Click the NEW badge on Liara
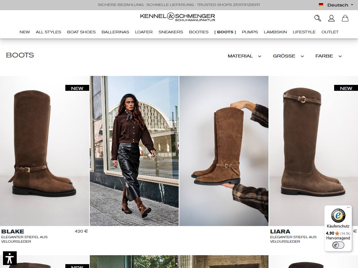 [346, 88]
